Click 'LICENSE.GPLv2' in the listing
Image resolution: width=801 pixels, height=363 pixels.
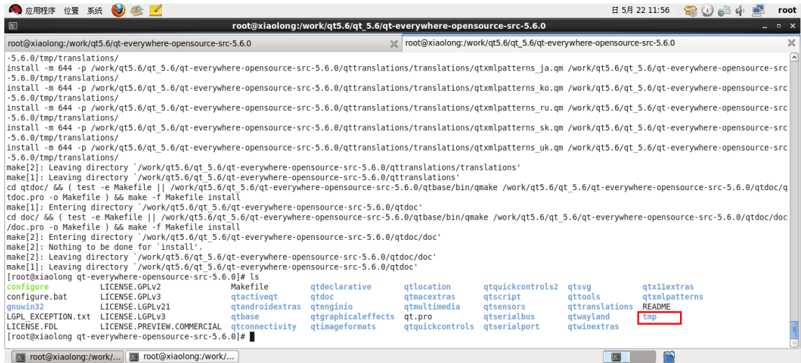tap(130, 287)
